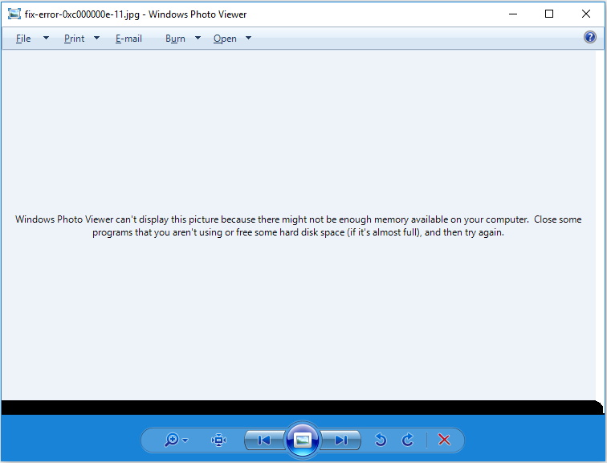The height and width of the screenshot is (463, 607).
Task: Delete picture with the red X
Action: click(444, 440)
